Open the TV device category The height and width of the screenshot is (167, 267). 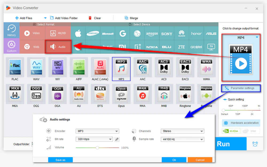click(211, 47)
